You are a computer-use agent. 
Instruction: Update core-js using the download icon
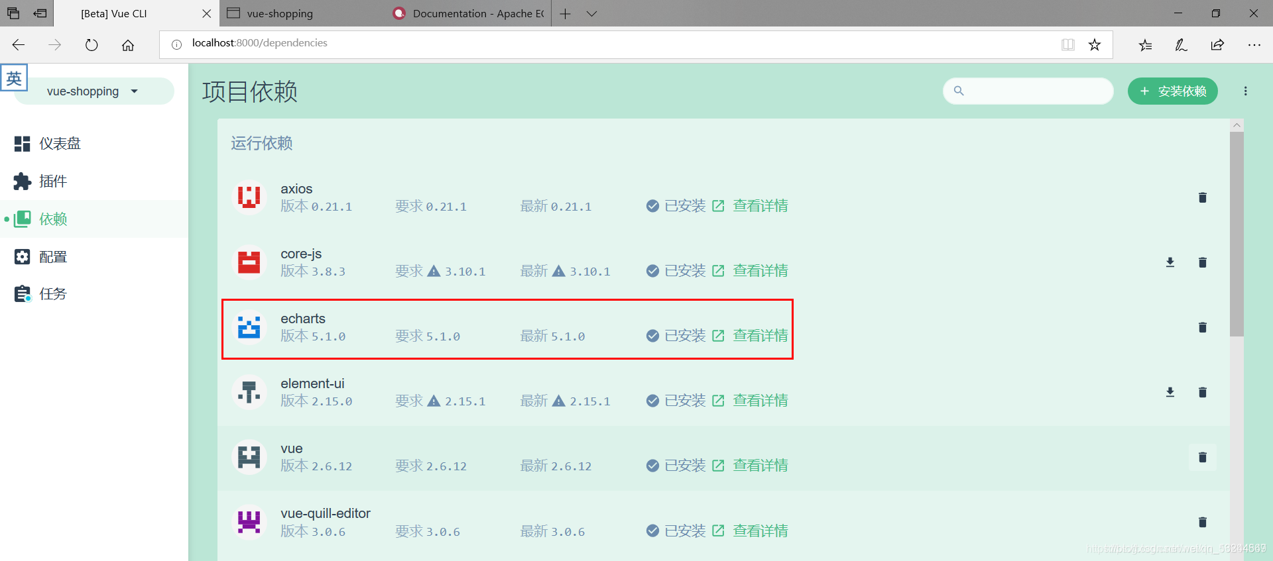point(1170,262)
